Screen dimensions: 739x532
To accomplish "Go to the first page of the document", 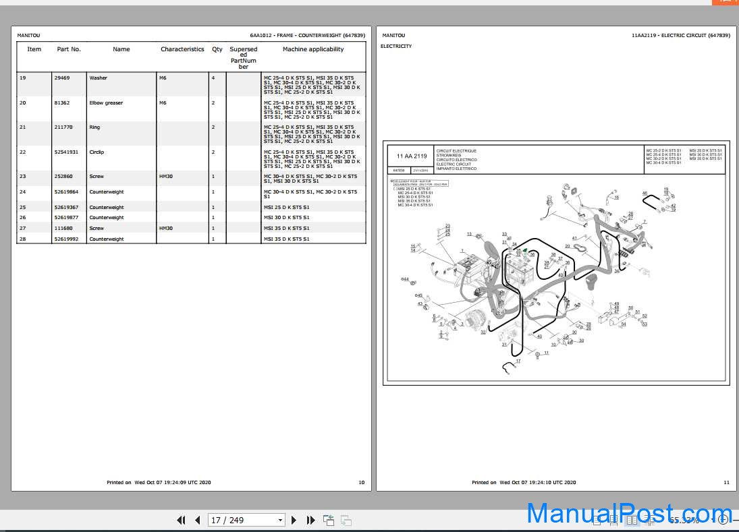I will [x=181, y=521].
